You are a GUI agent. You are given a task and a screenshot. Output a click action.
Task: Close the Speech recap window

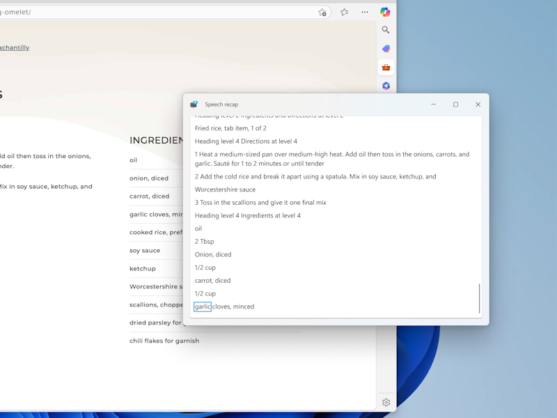[x=478, y=104]
